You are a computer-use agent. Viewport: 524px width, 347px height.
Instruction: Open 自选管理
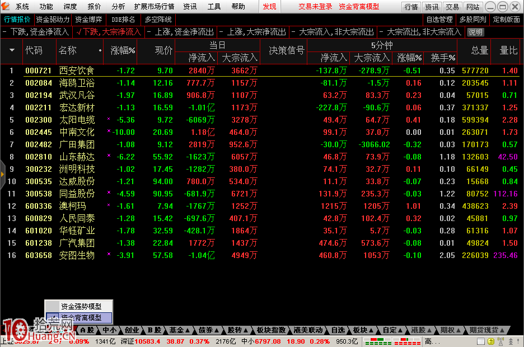(439, 20)
